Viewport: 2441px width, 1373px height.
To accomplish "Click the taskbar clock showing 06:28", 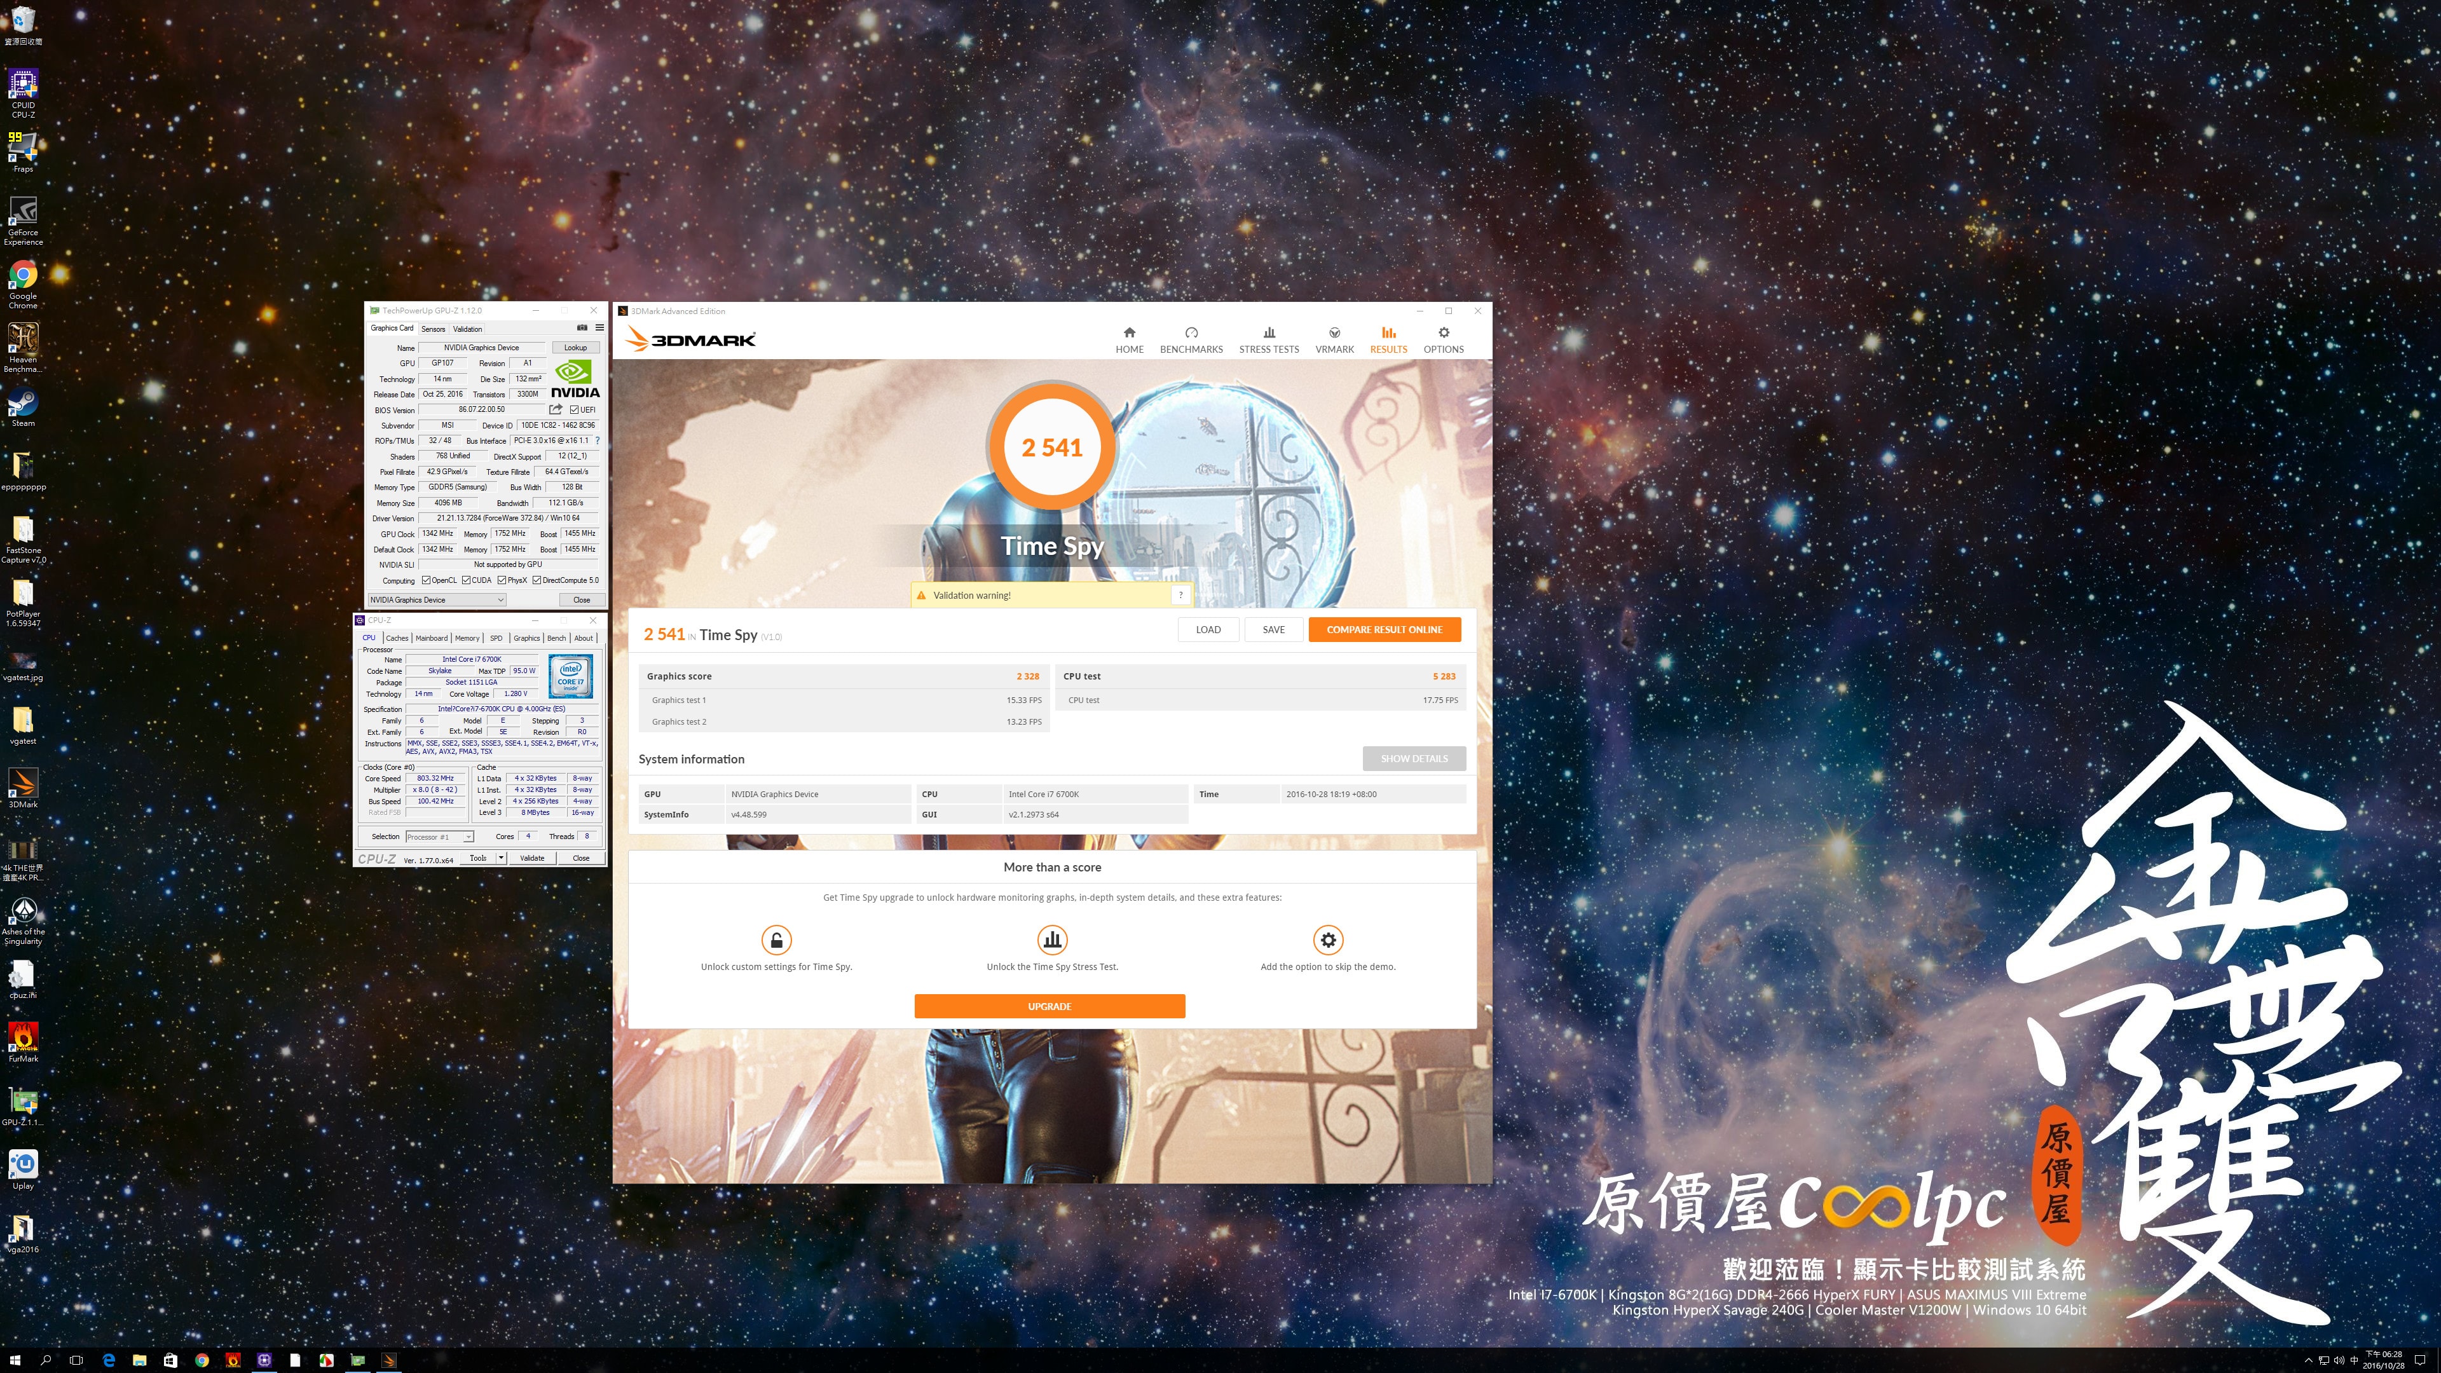I will coord(2383,1360).
